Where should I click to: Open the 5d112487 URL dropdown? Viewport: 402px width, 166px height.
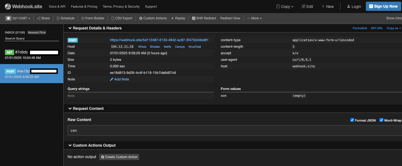(x=18, y=18)
